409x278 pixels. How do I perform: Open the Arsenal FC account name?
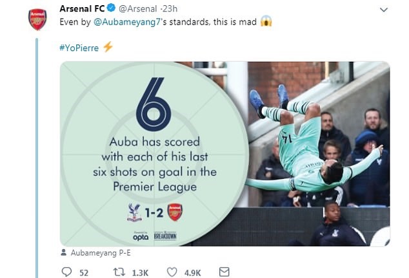tap(82, 9)
